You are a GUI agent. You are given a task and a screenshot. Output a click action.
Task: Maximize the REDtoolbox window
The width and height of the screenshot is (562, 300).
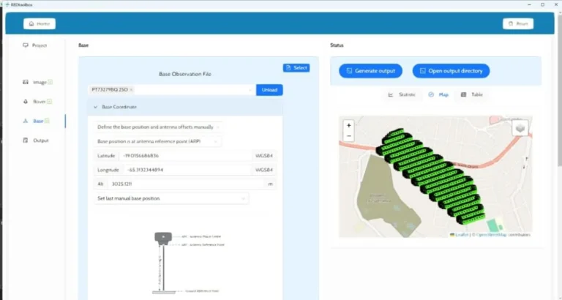[x=542, y=4]
